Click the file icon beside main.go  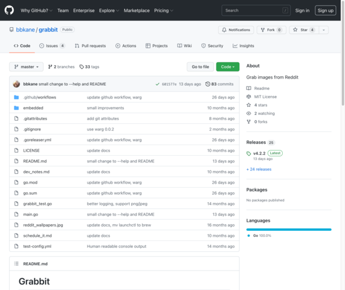pos(16,214)
